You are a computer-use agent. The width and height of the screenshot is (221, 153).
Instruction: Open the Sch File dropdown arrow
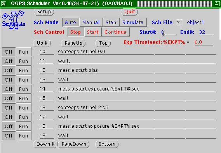[179, 23]
